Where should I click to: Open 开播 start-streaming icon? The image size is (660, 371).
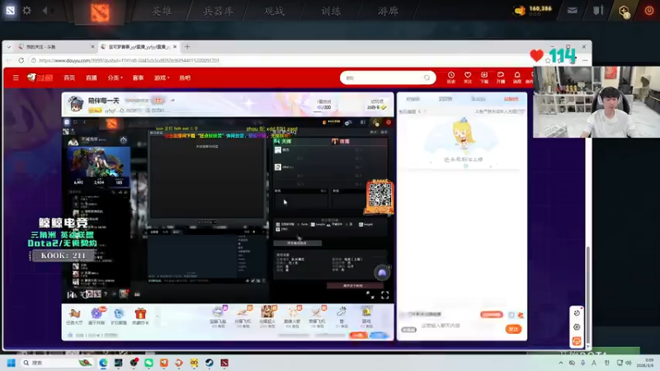point(501,77)
